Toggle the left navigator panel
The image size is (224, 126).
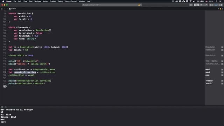point(211,5)
